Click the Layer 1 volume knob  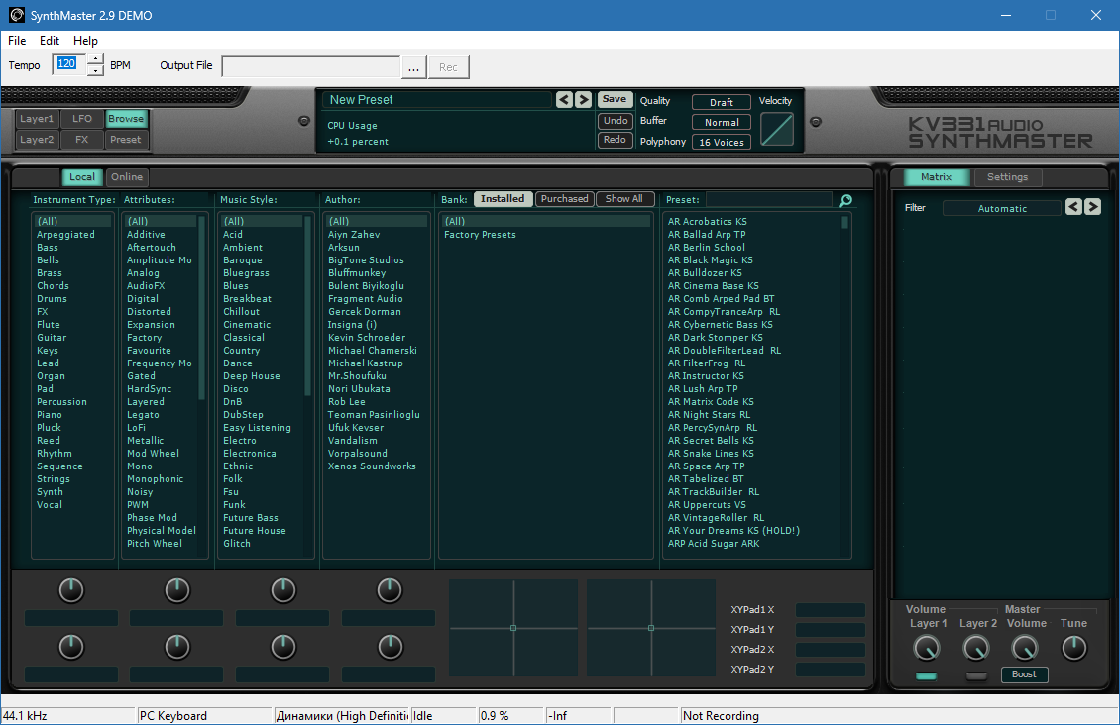(927, 648)
